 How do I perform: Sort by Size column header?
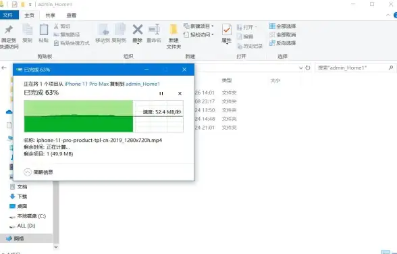(x=275, y=80)
